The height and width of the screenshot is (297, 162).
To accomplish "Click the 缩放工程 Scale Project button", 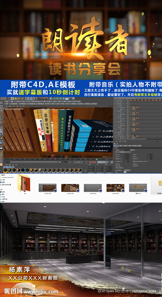I will pos(123,152).
